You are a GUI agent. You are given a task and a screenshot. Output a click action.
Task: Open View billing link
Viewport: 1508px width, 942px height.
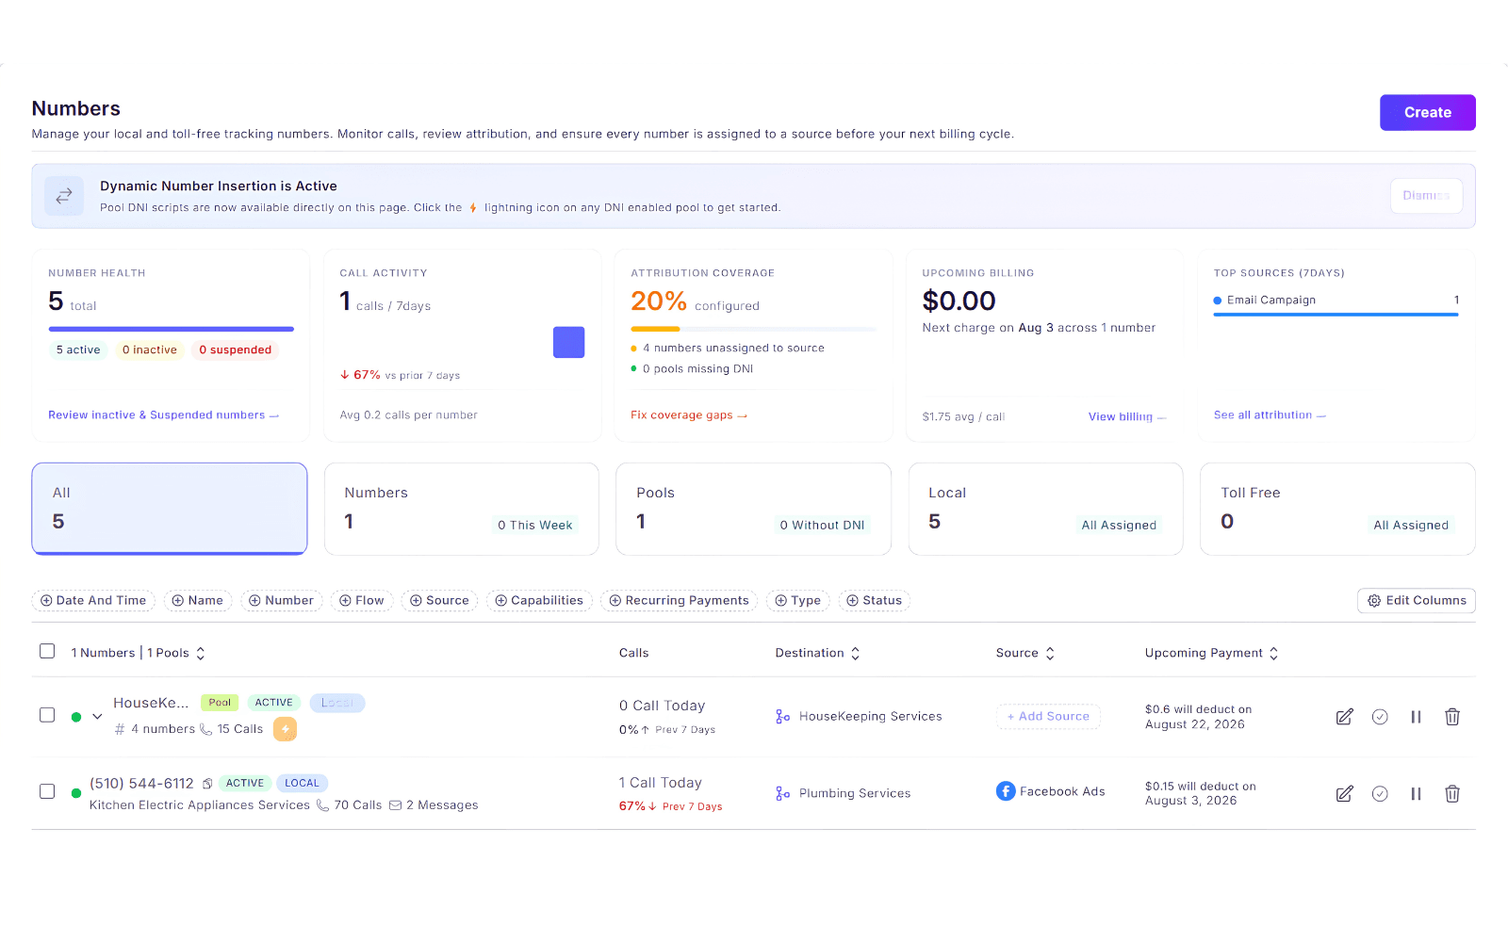[x=1127, y=417]
